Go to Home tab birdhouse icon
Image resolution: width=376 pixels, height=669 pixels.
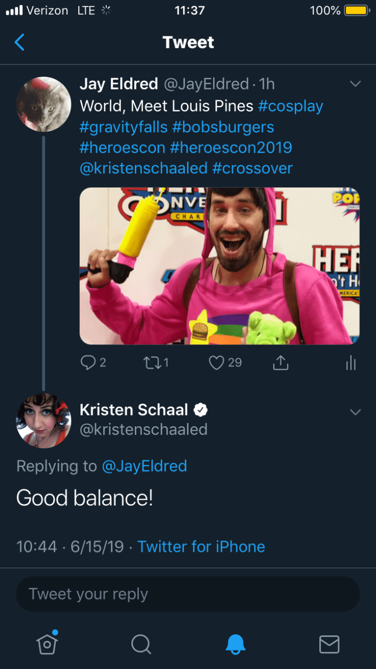click(47, 643)
